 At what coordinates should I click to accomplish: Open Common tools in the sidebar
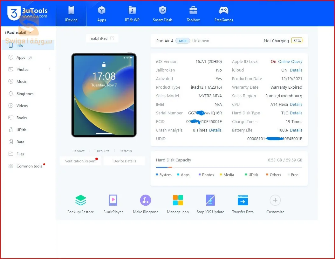click(x=29, y=166)
